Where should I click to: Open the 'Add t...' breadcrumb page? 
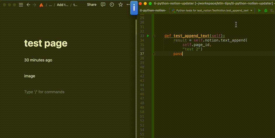[x=62, y=5]
